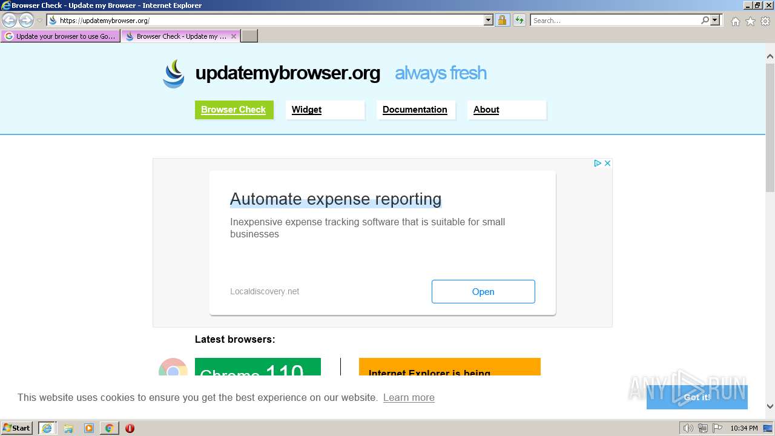Click the ad's Open button
This screenshot has width=775, height=436.
tap(483, 291)
